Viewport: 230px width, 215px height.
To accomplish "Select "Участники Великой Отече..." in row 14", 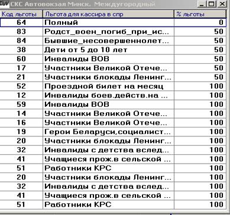I will 108,113.
